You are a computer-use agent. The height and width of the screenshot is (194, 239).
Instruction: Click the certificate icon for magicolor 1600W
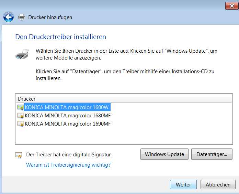20,107
